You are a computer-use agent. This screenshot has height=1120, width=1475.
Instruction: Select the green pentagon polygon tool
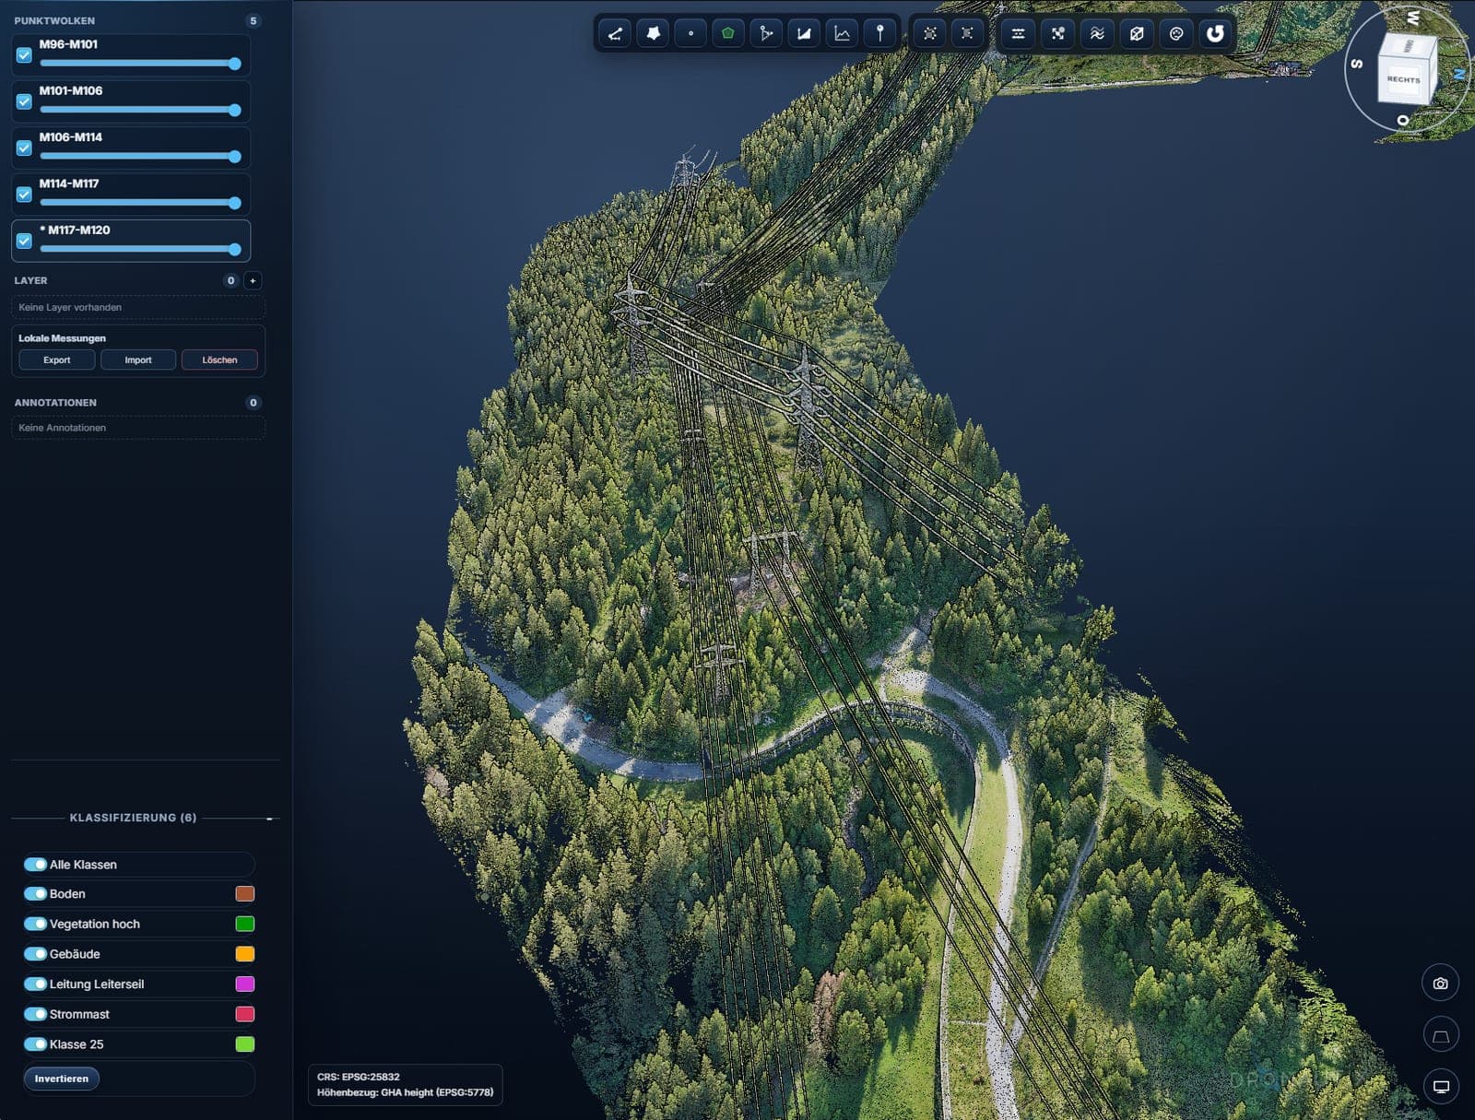click(x=728, y=34)
